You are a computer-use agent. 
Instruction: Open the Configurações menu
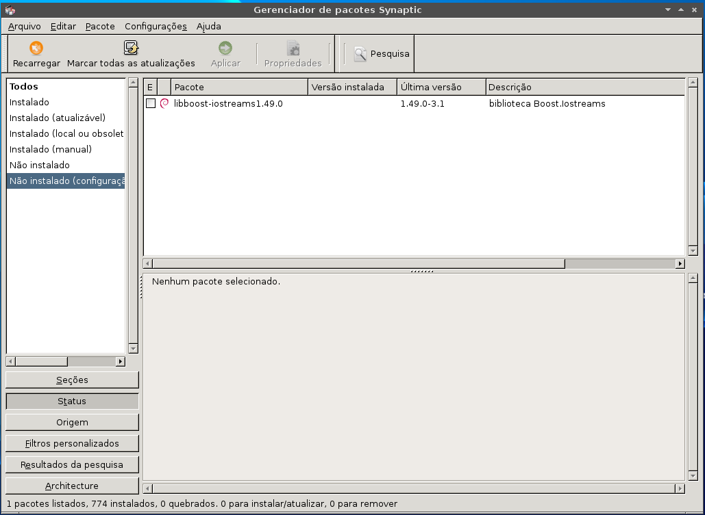156,27
